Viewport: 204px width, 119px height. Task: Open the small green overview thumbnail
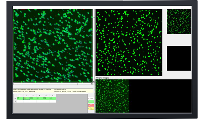point(179,21)
